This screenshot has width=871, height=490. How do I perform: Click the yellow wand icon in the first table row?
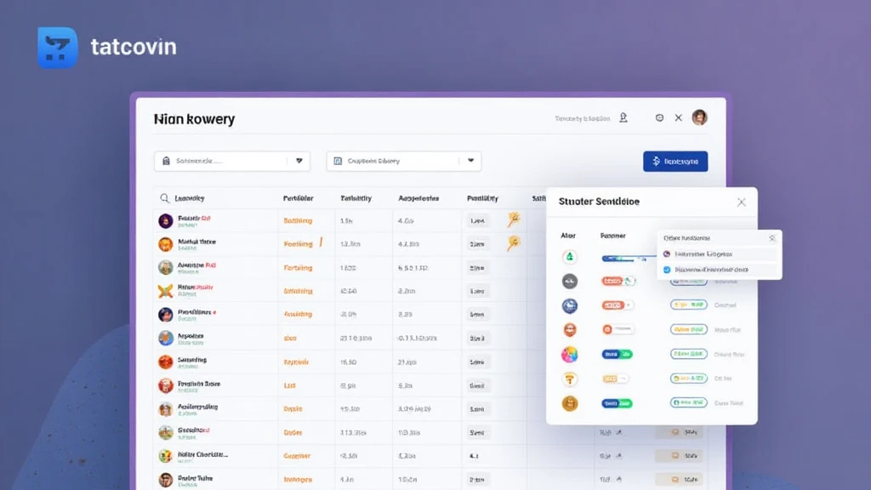coord(514,219)
